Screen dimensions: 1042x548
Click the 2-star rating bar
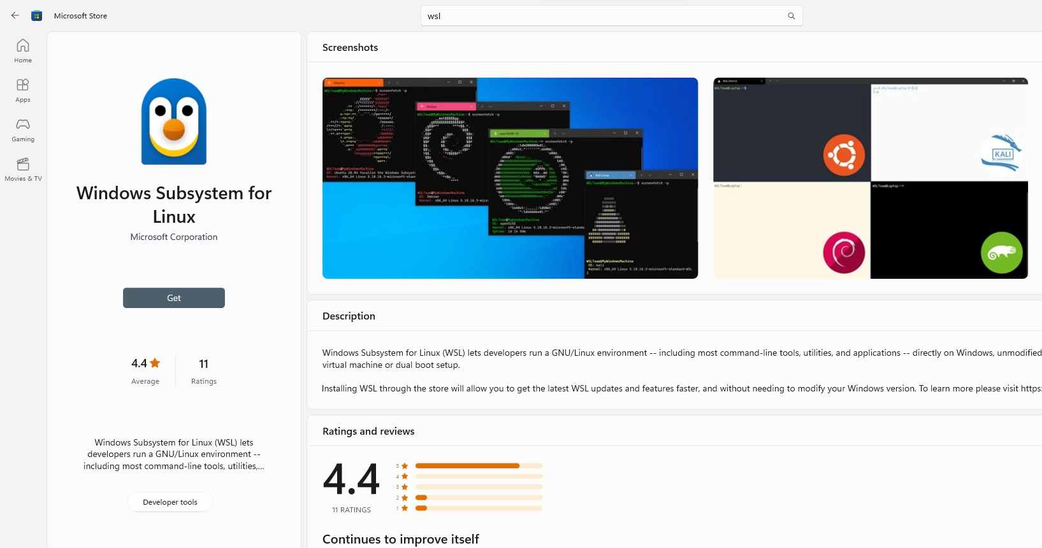click(x=479, y=498)
